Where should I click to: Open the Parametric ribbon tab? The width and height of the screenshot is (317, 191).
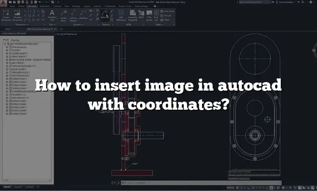tap(45, 6)
